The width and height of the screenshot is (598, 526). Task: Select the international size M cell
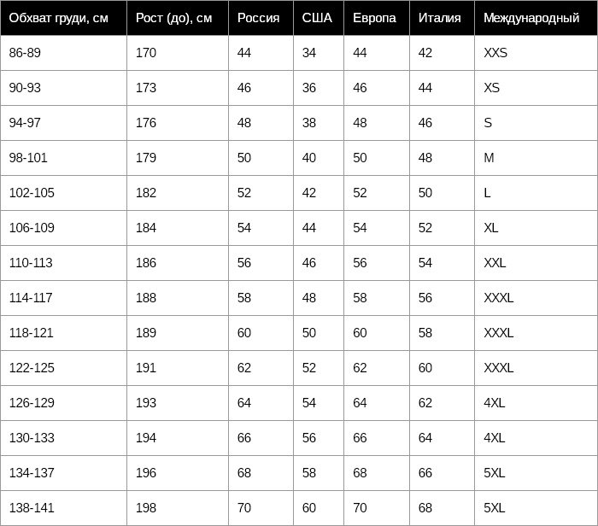[x=489, y=158]
